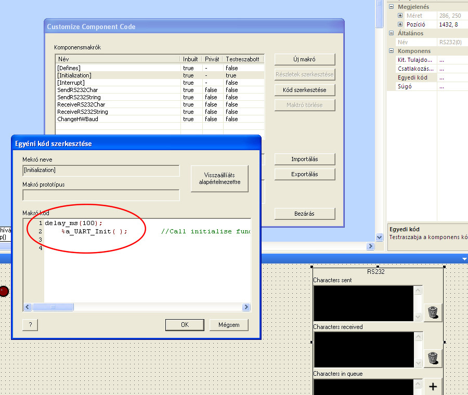Screen dimensions: 468x395
Task: Click the Egyedi kód property label
Action: tap(412, 77)
